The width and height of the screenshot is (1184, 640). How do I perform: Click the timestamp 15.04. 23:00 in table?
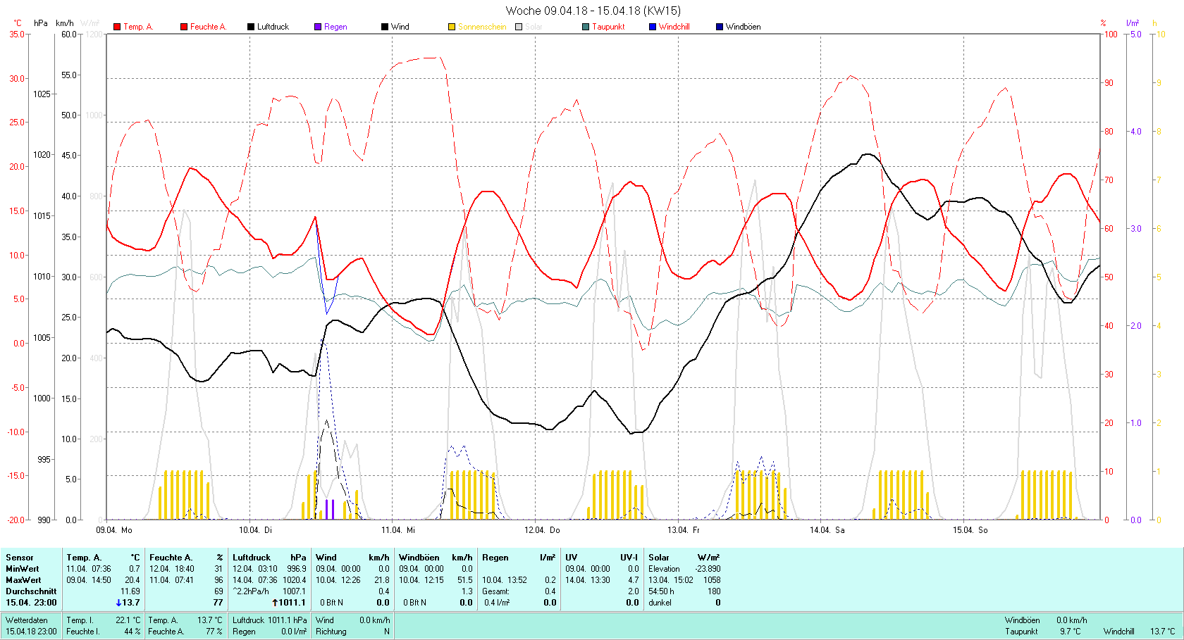31,602
